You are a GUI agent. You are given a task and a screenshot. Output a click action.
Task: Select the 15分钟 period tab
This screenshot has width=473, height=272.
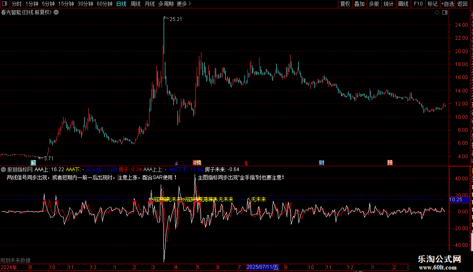pyautogui.click(x=66, y=4)
